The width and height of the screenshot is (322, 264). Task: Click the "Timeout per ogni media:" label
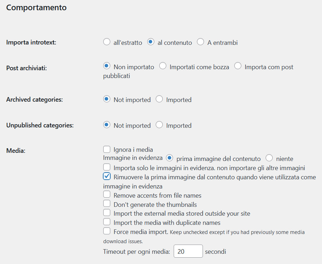(137, 252)
